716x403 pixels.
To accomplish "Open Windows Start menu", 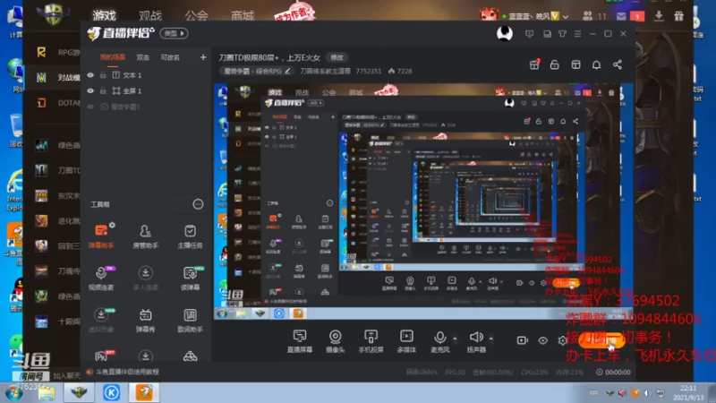I will pos(14,392).
